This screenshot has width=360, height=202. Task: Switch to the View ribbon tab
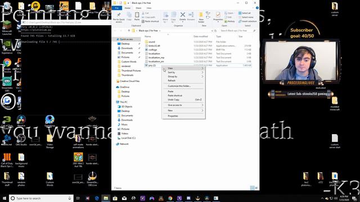[148, 8]
